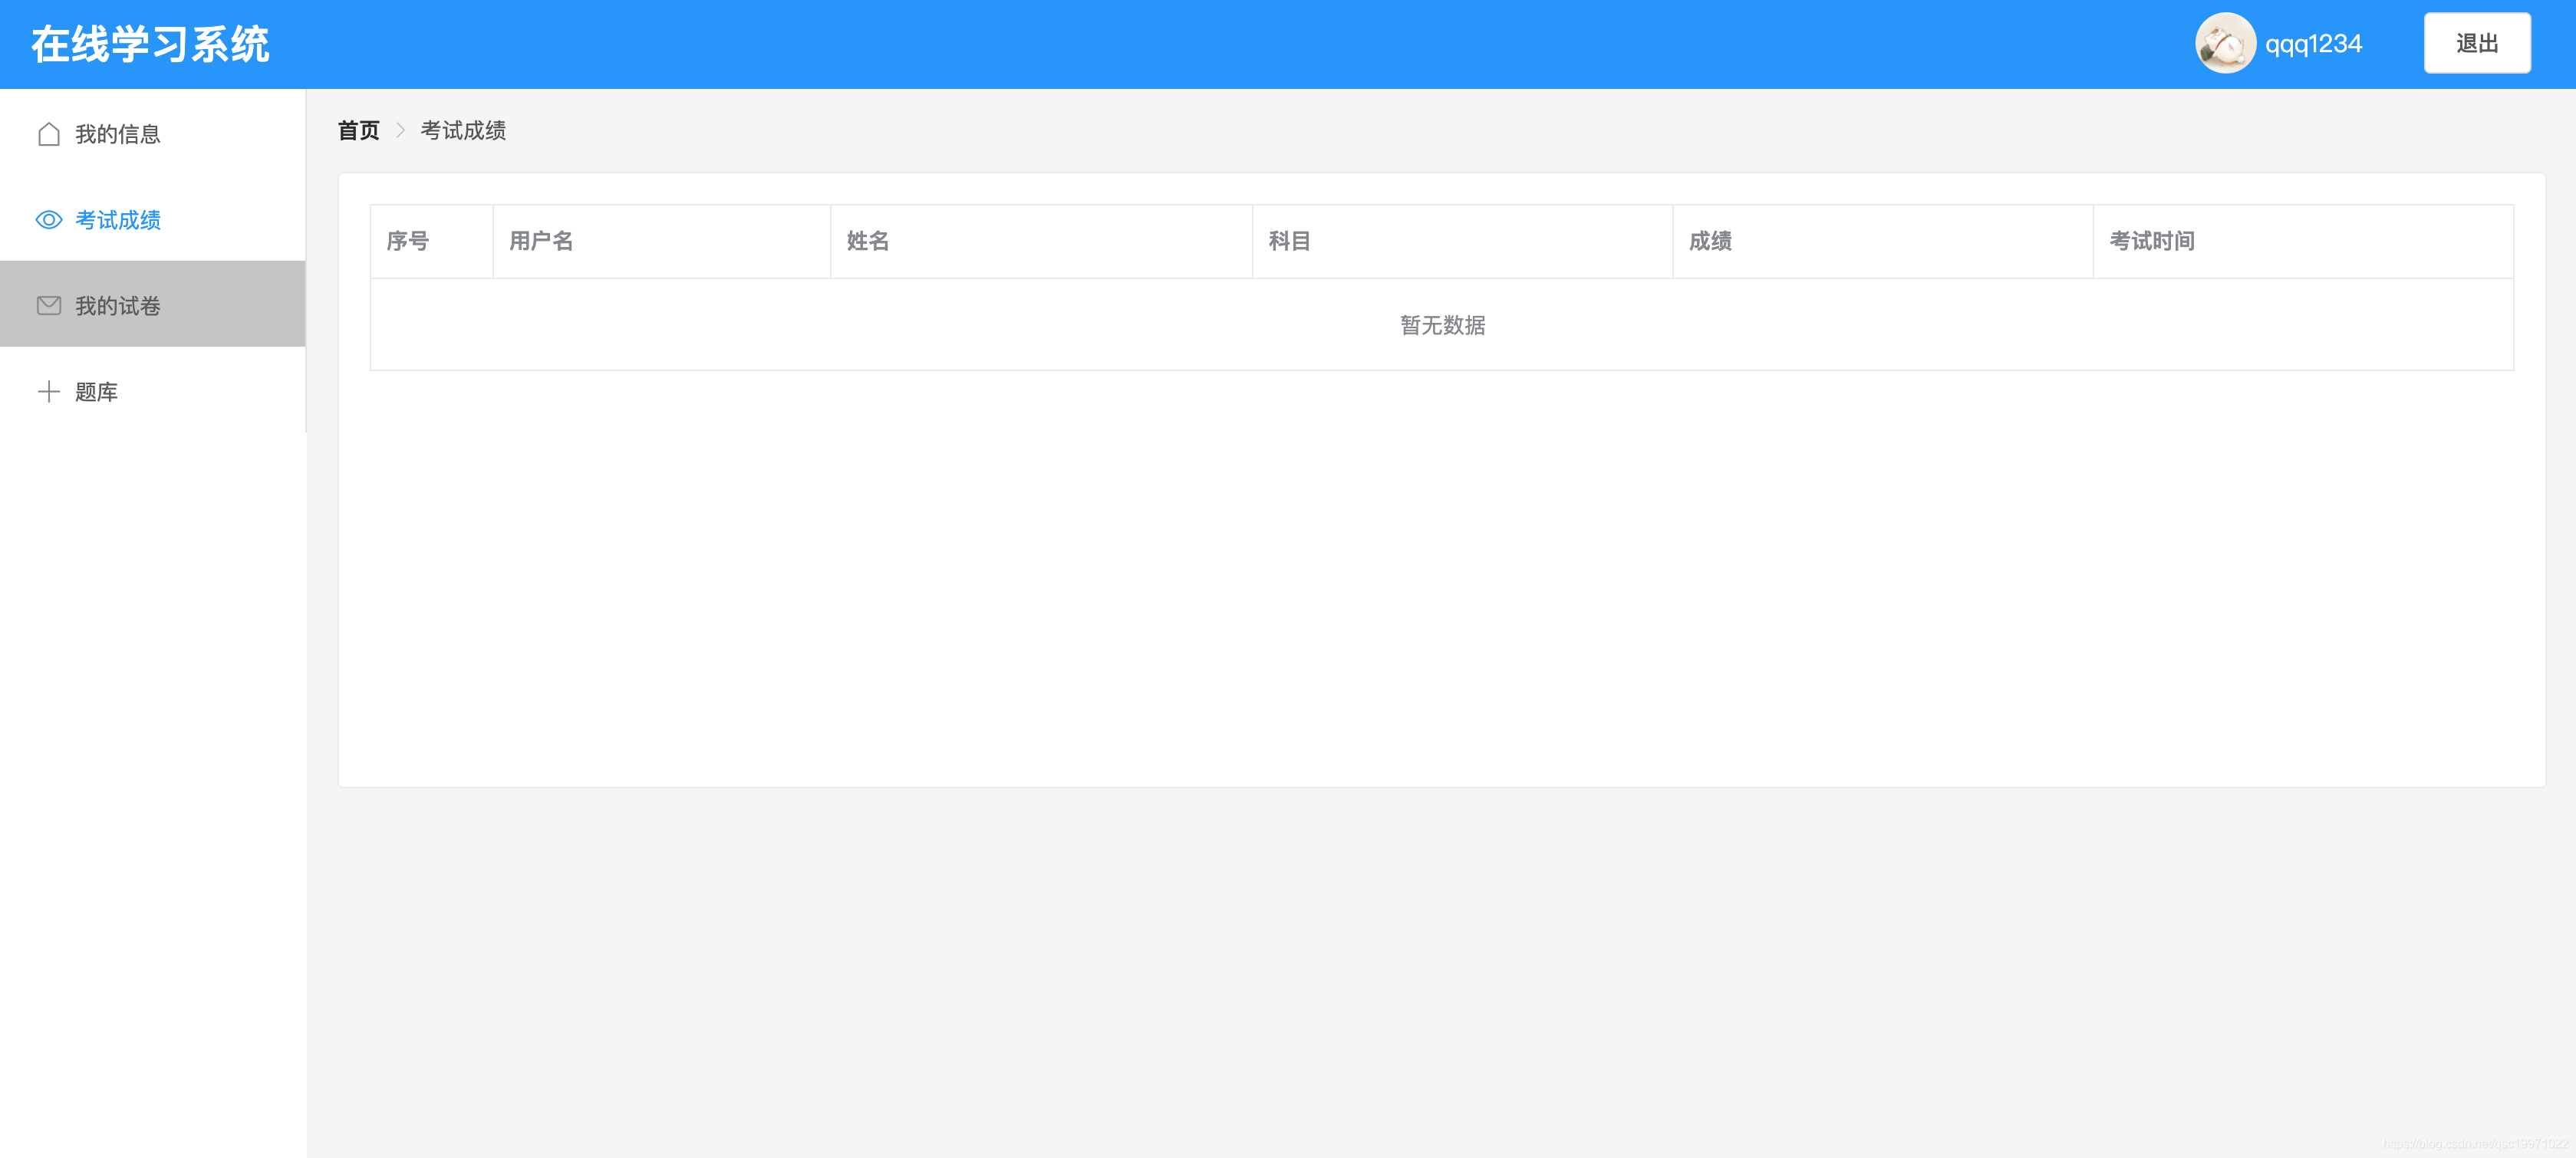Click the 考试成绩 breadcrumb text
The height and width of the screenshot is (1158, 2576).
point(463,131)
